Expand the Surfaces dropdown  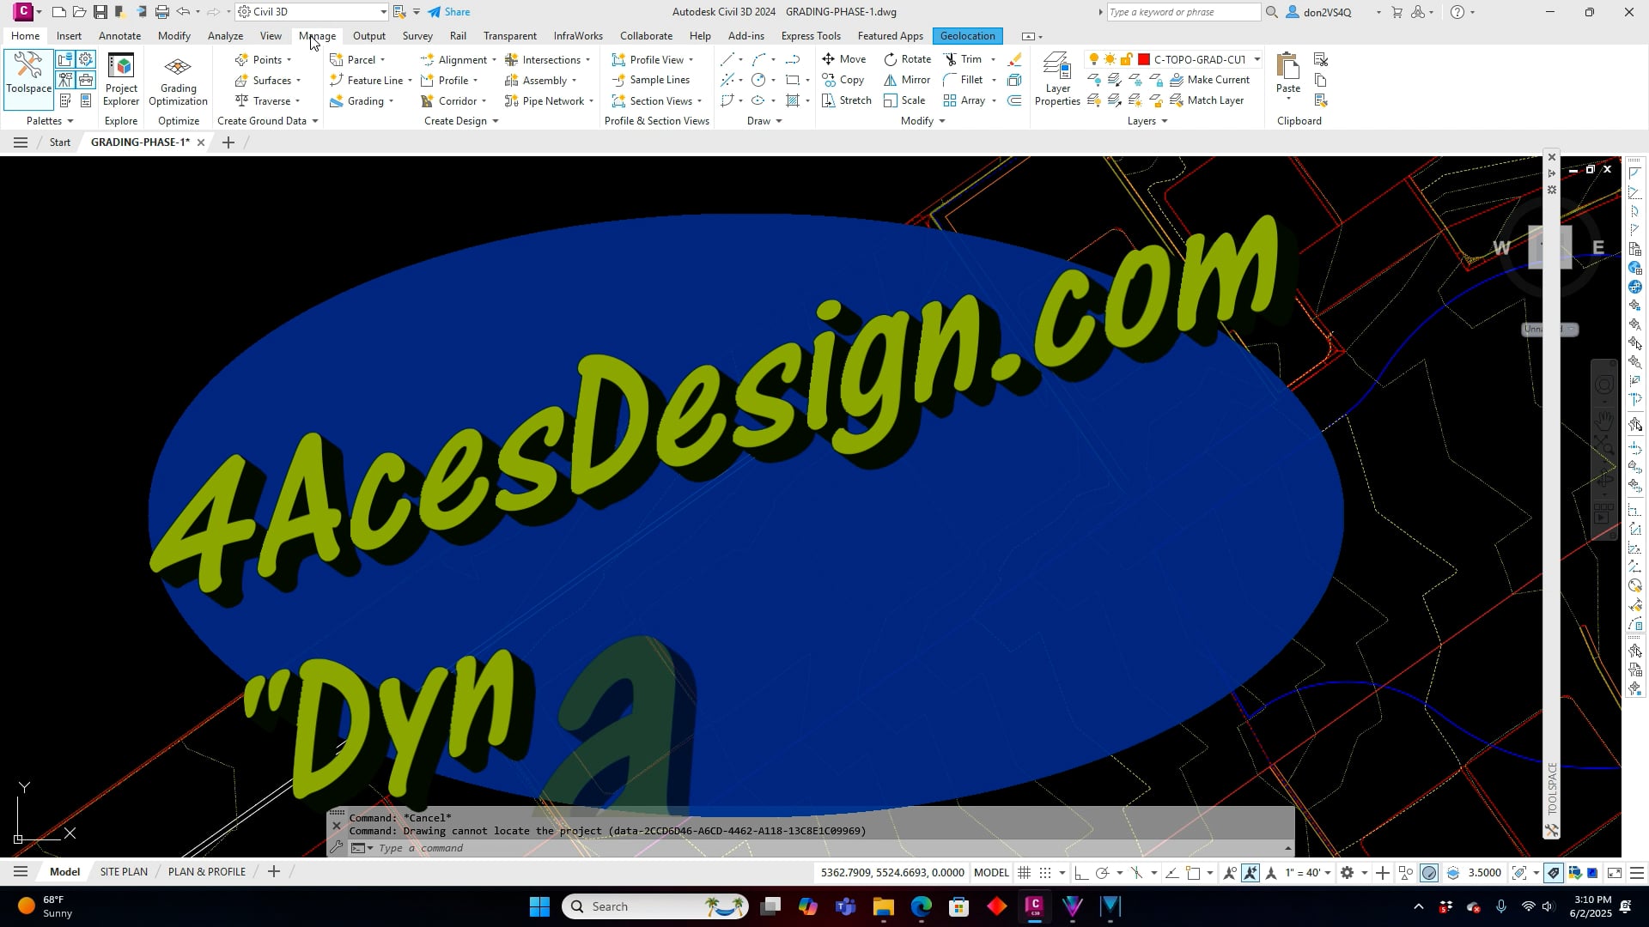[x=298, y=81]
